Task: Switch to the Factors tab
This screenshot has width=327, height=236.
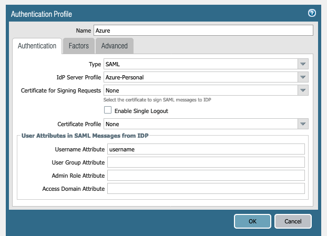Action: [x=79, y=46]
